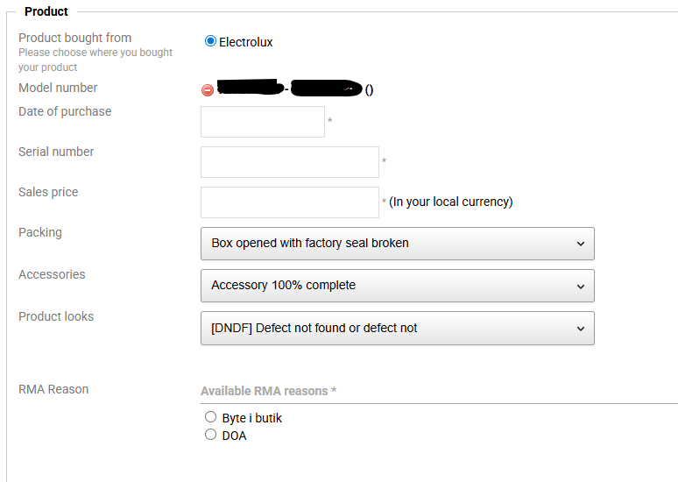Click the Sales price input box
Image resolution: width=678 pixels, height=482 pixels.
click(x=289, y=202)
